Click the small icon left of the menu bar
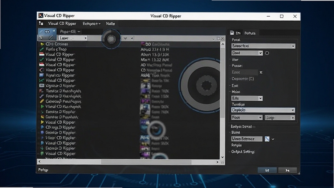334x188 pixels. [x=41, y=23]
